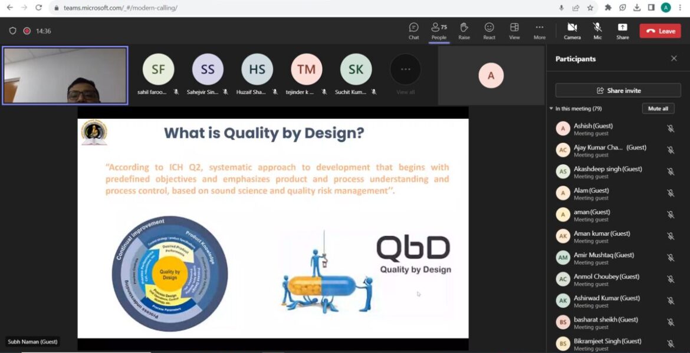Leave the meeting
Screen dimensions: 690x353
click(x=660, y=31)
